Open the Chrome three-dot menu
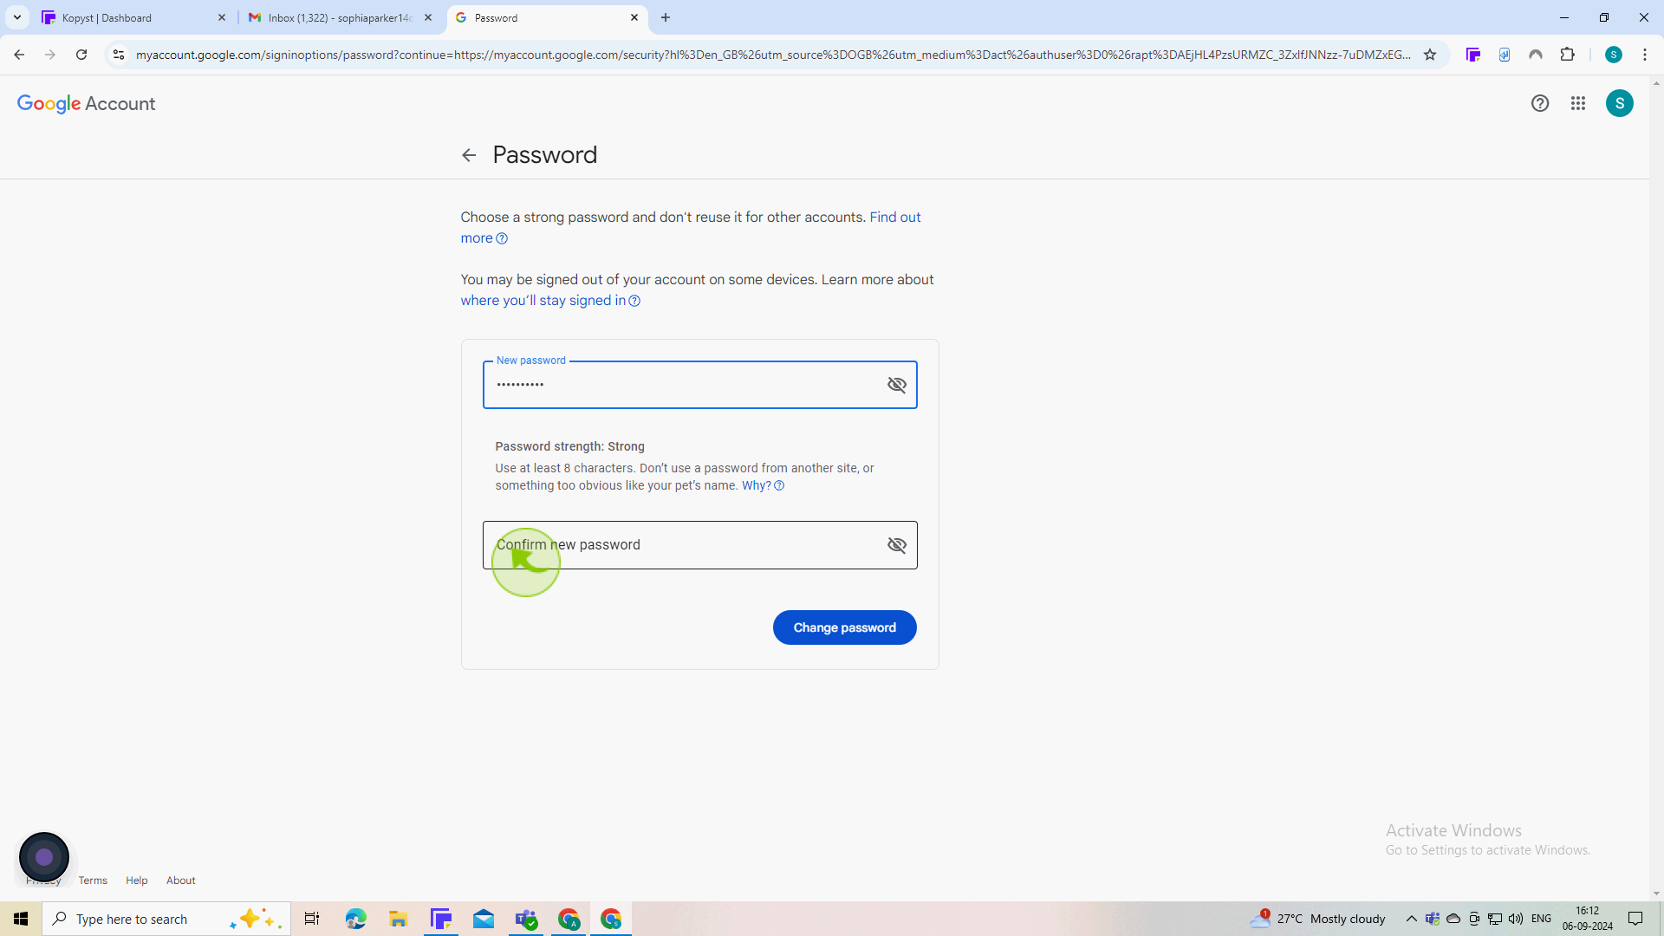Viewport: 1664px width, 936px height. coord(1645,55)
